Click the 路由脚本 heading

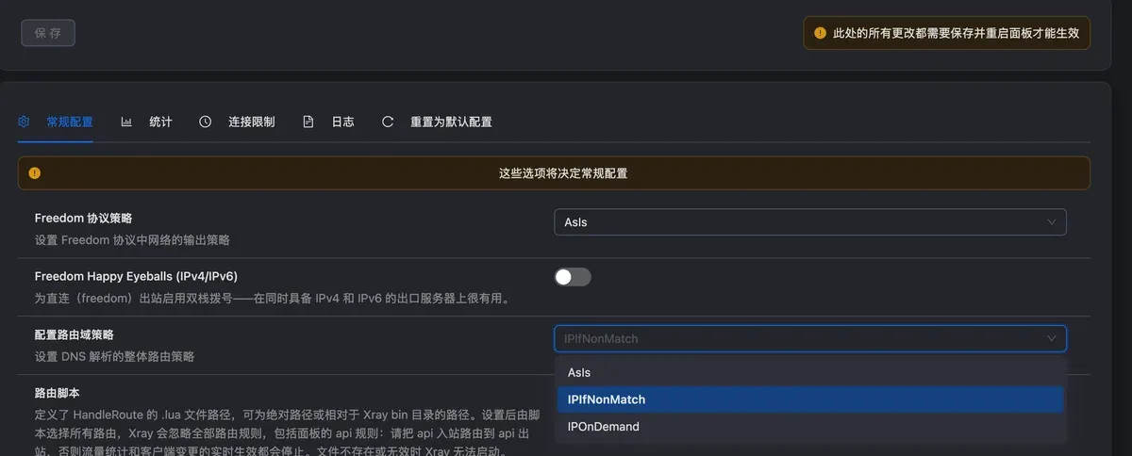pos(58,393)
